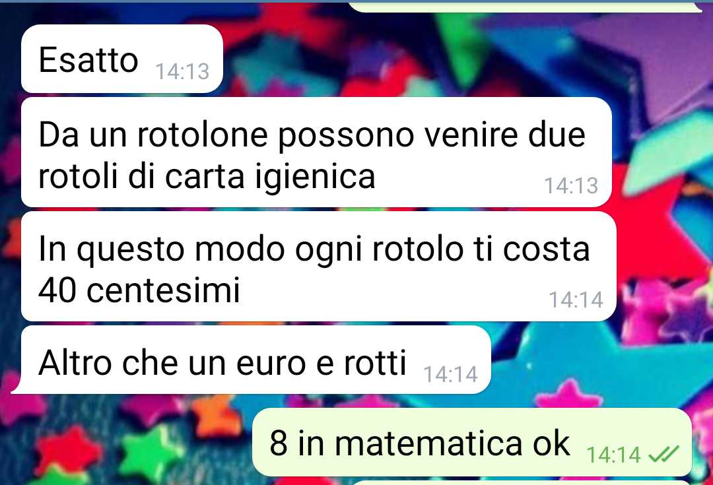
Task: Select the green "8 in matematica ok" message
Action: click(472, 442)
